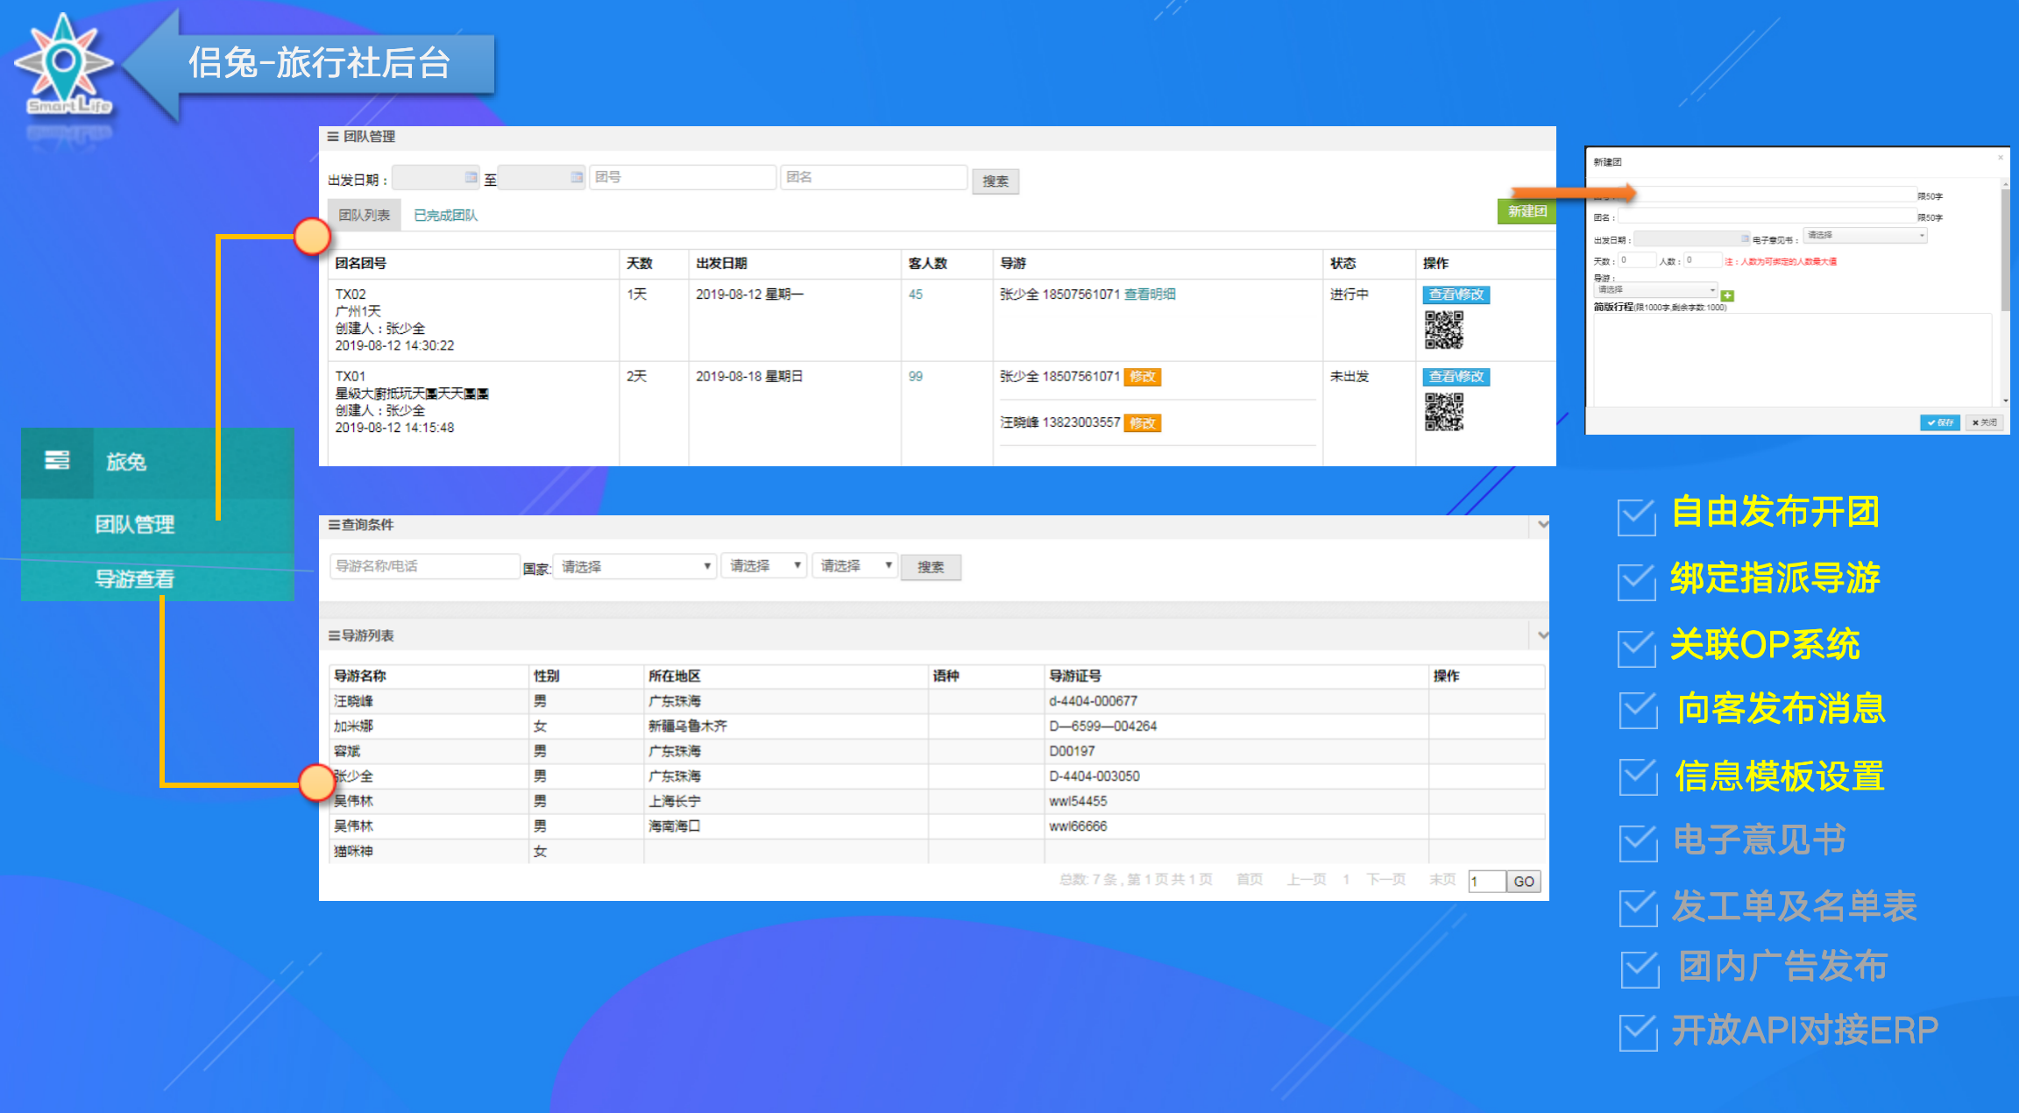
Task: Open the 团队管理 sidebar menu item
Action: (x=135, y=525)
